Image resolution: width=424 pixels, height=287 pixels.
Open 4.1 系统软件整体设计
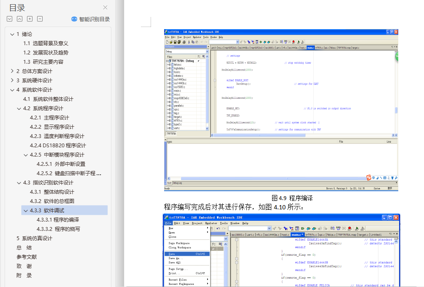click(48, 99)
